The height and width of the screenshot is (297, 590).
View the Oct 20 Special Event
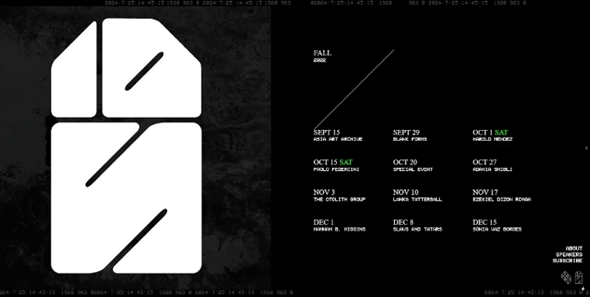point(413,165)
